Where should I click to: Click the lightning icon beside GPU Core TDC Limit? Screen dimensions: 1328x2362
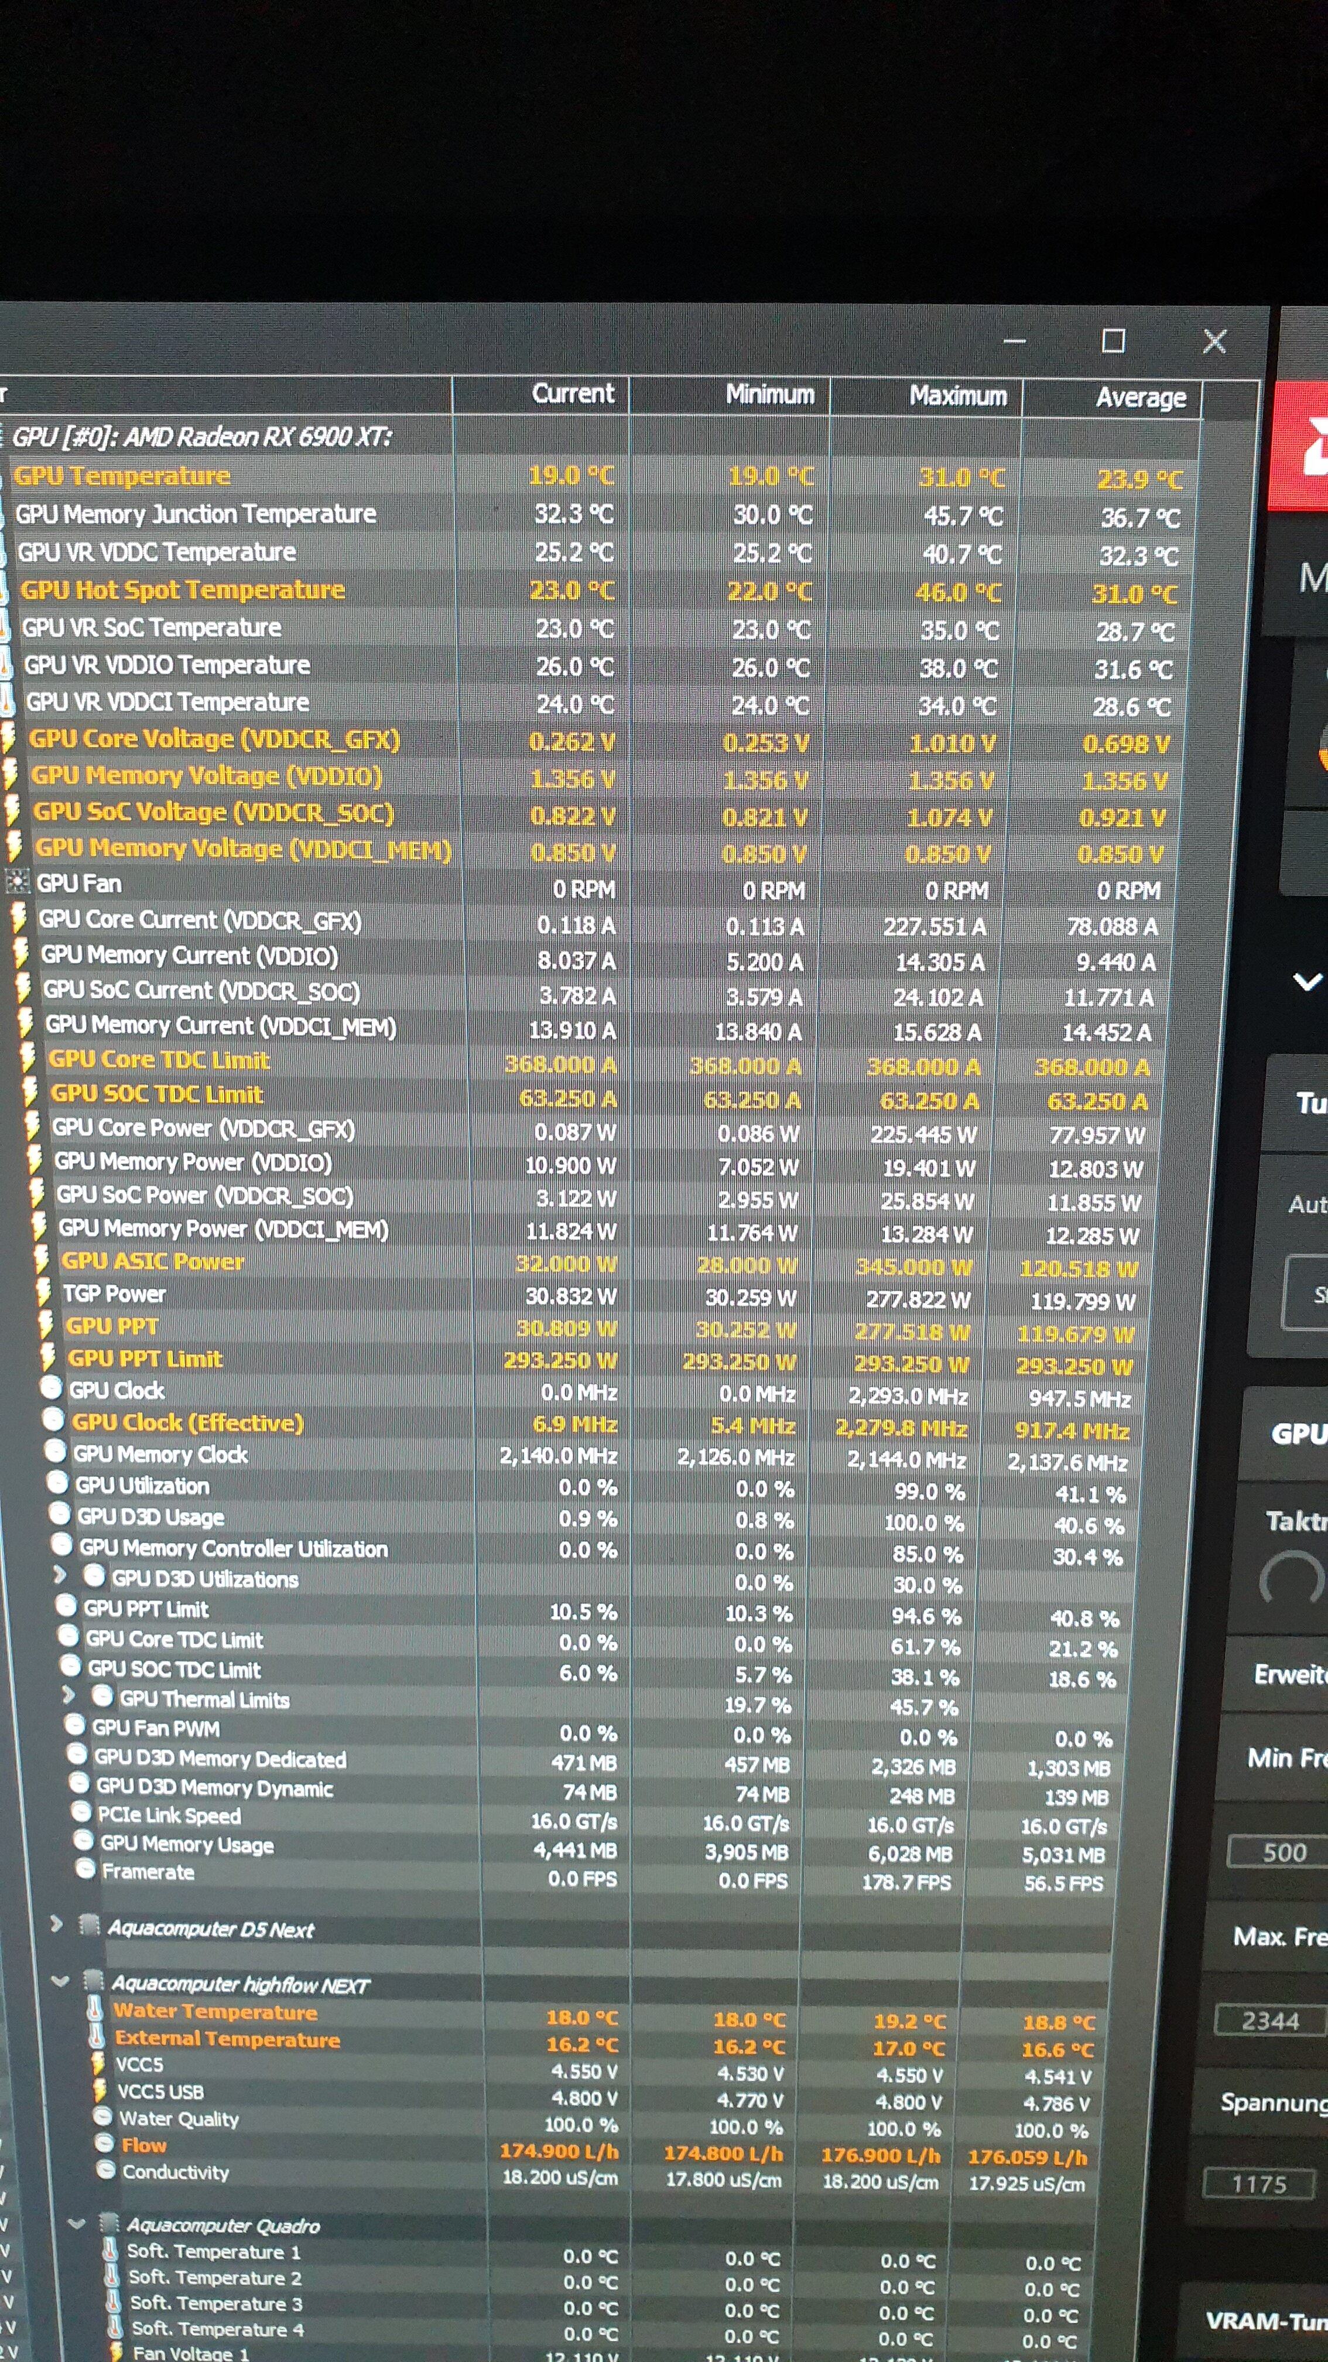pos(29,1058)
